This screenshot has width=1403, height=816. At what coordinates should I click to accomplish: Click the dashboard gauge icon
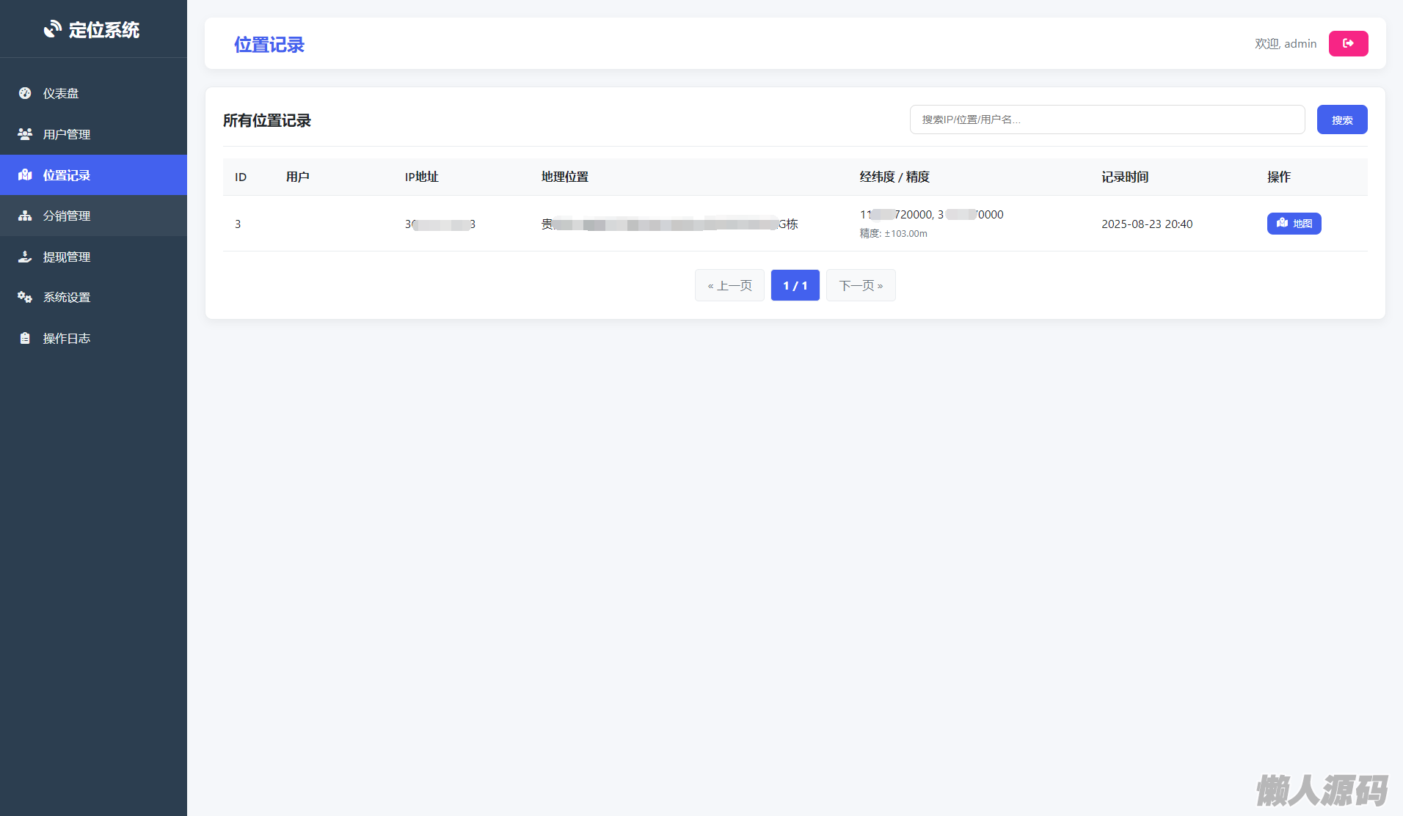(x=25, y=93)
